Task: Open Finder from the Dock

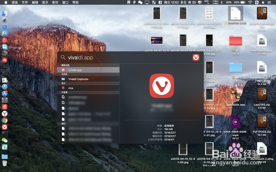Action: [5, 13]
